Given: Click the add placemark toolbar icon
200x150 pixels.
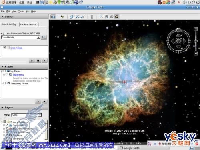Looking at the screenshot, I should tap(62, 17).
